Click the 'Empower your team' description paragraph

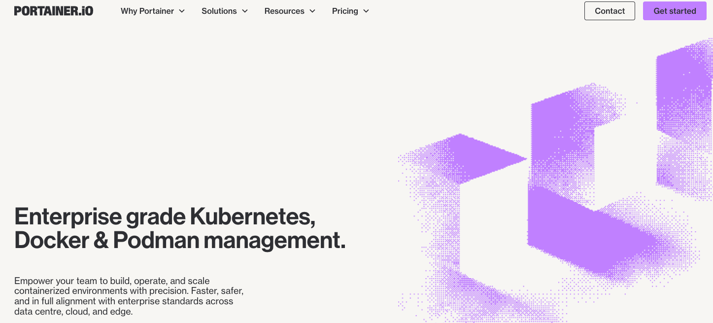pyautogui.click(x=129, y=296)
